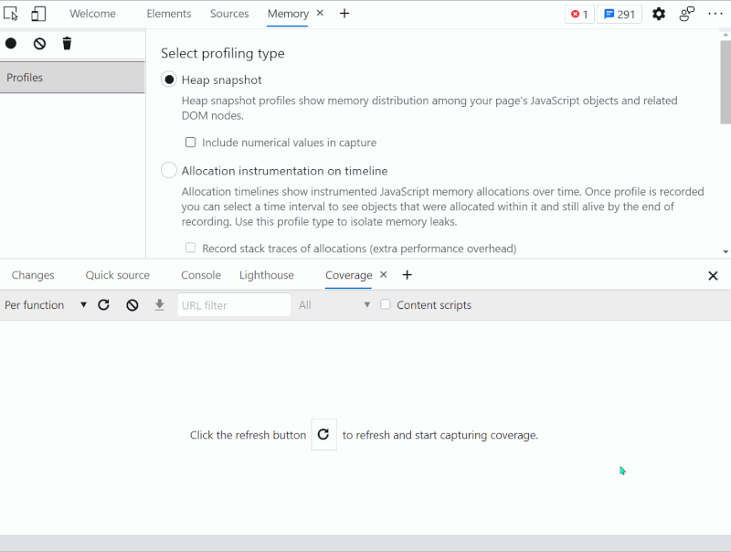Select Allocation instrumentation on timeline
The image size is (731, 552).
click(168, 170)
